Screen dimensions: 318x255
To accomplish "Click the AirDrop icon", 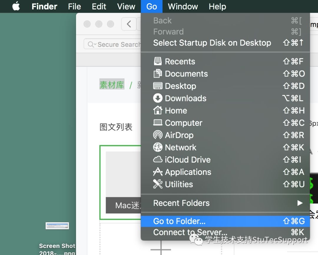I will click(158, 135).
